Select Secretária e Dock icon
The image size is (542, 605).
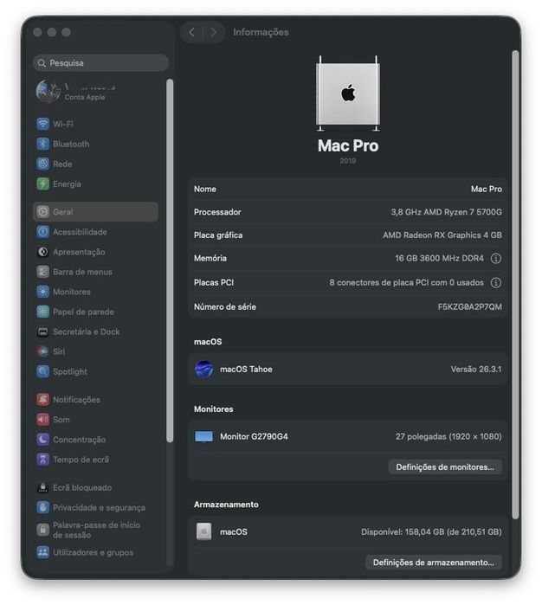[x=42, y=331]
